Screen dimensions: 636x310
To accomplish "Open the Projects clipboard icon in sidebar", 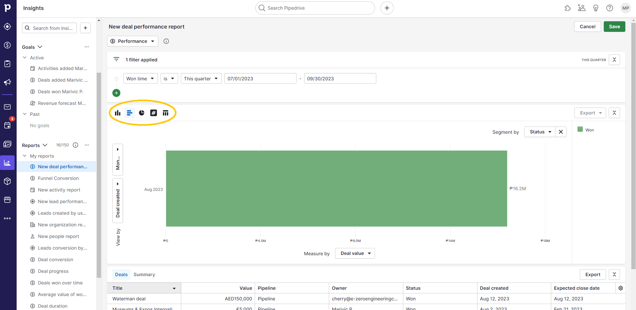I will click(7, 64).
